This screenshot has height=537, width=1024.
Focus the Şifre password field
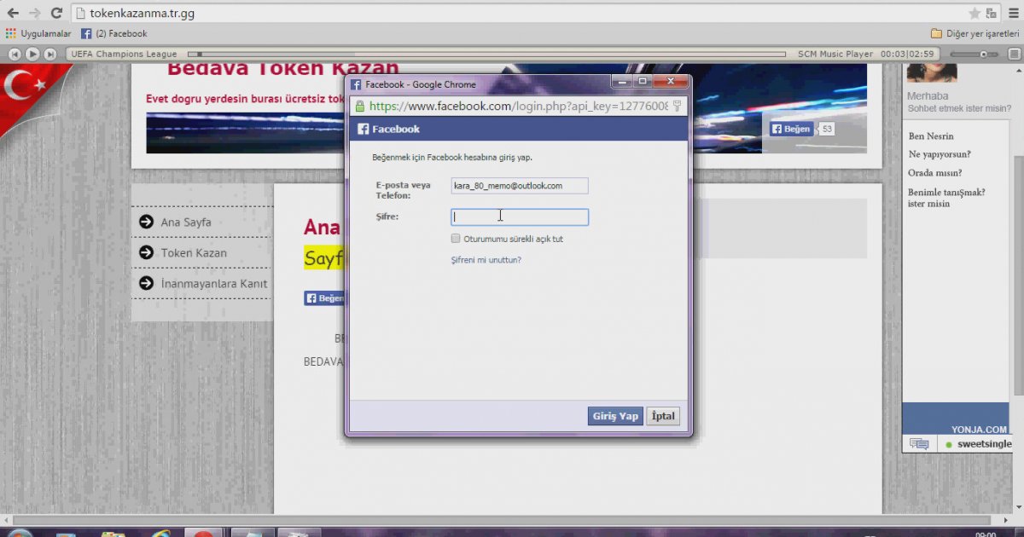[x=520, y=217]
